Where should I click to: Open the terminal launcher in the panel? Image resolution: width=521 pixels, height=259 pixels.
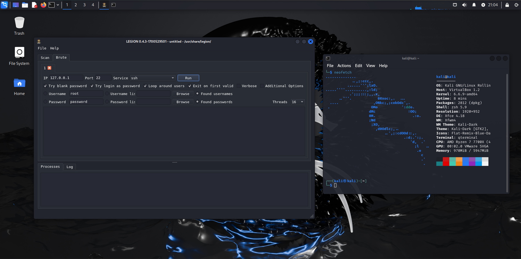point(51,5)
